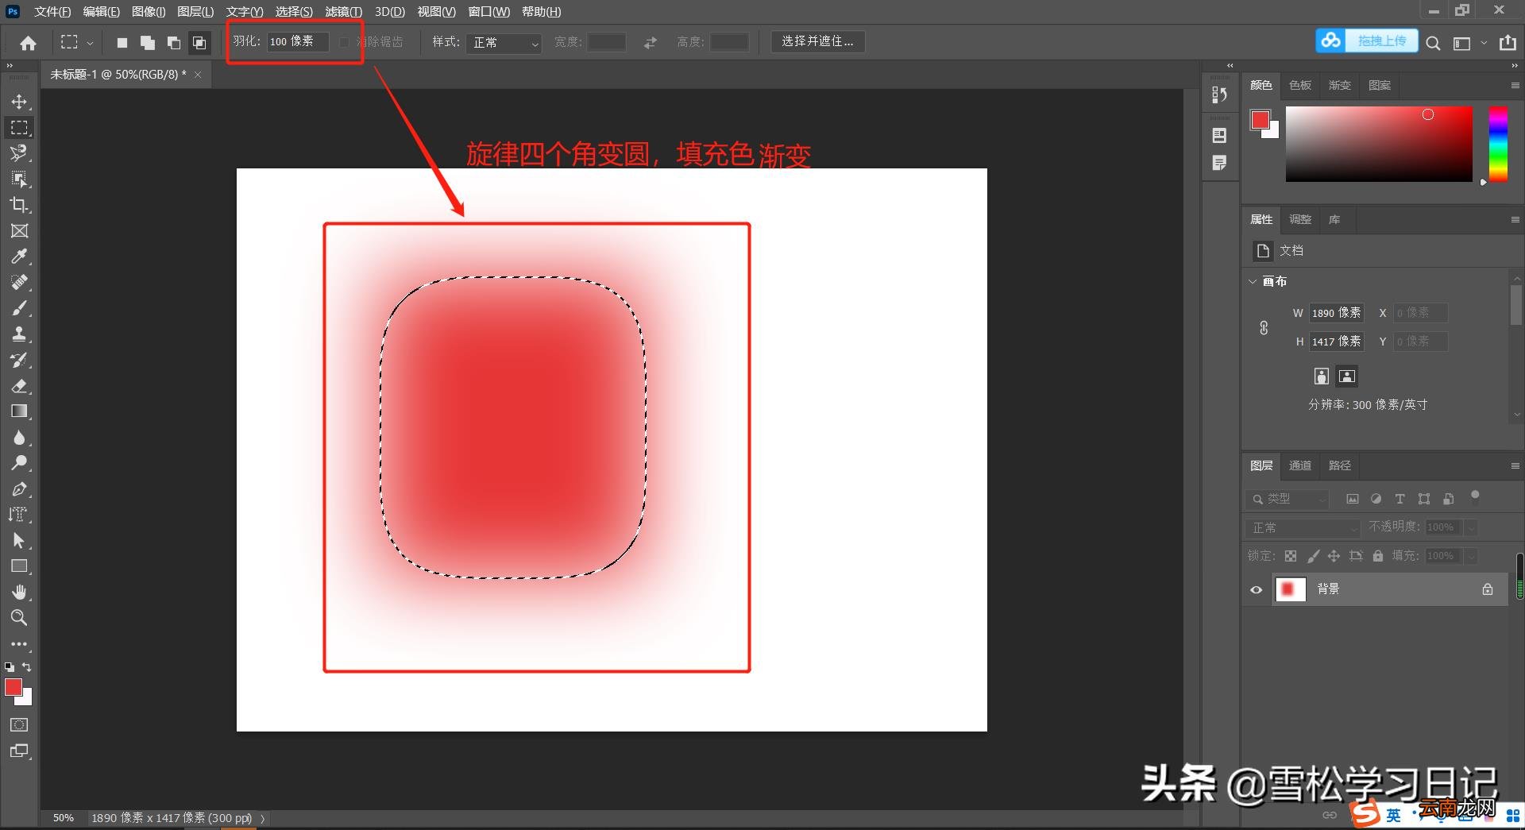This screenshot has height=830, width=1525.
Task: Choose the Clone Stamp tool
Action: (19, 334)
